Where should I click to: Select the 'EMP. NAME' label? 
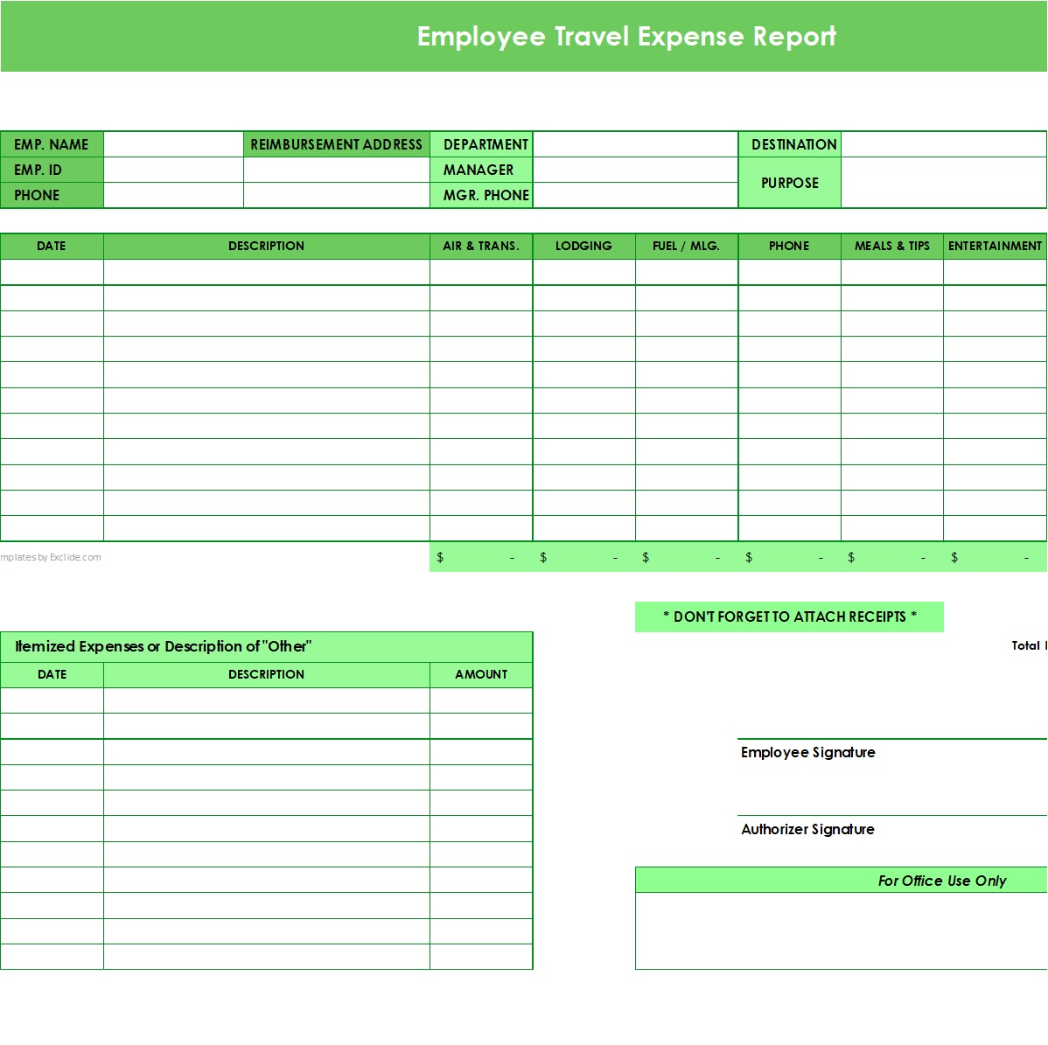point(52,144)
